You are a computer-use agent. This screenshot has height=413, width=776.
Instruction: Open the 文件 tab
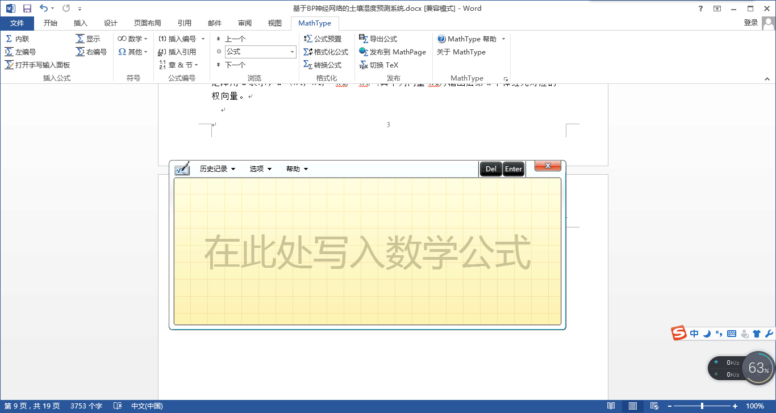(x=17, y=23)
